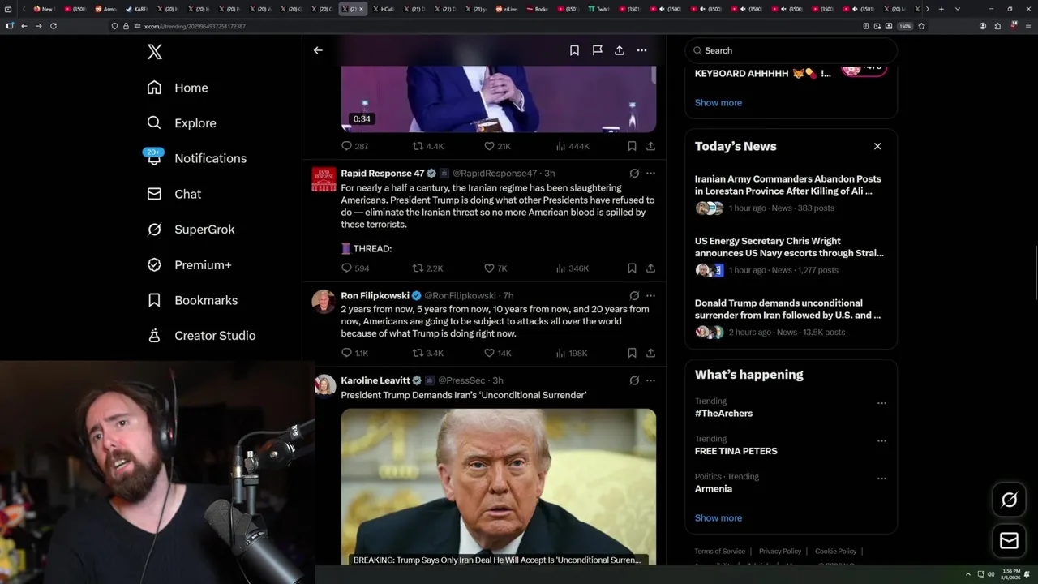1038x584 pixels.
Task: View analytics for 444K views post
Action: tap(573, 146)
